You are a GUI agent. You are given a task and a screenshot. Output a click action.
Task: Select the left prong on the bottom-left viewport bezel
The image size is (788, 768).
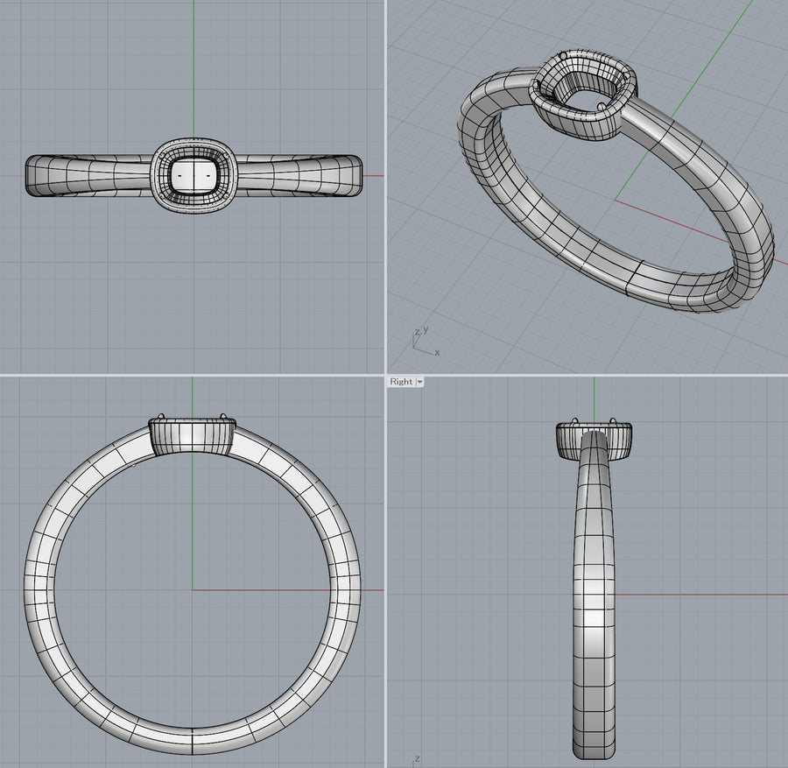161,415
